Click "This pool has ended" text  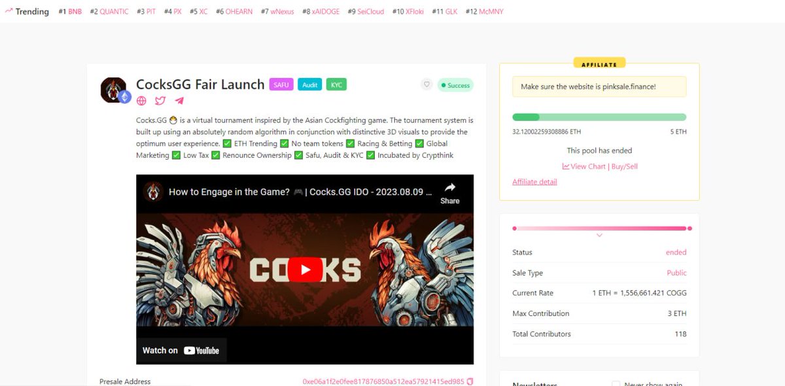tap(599, 150)
